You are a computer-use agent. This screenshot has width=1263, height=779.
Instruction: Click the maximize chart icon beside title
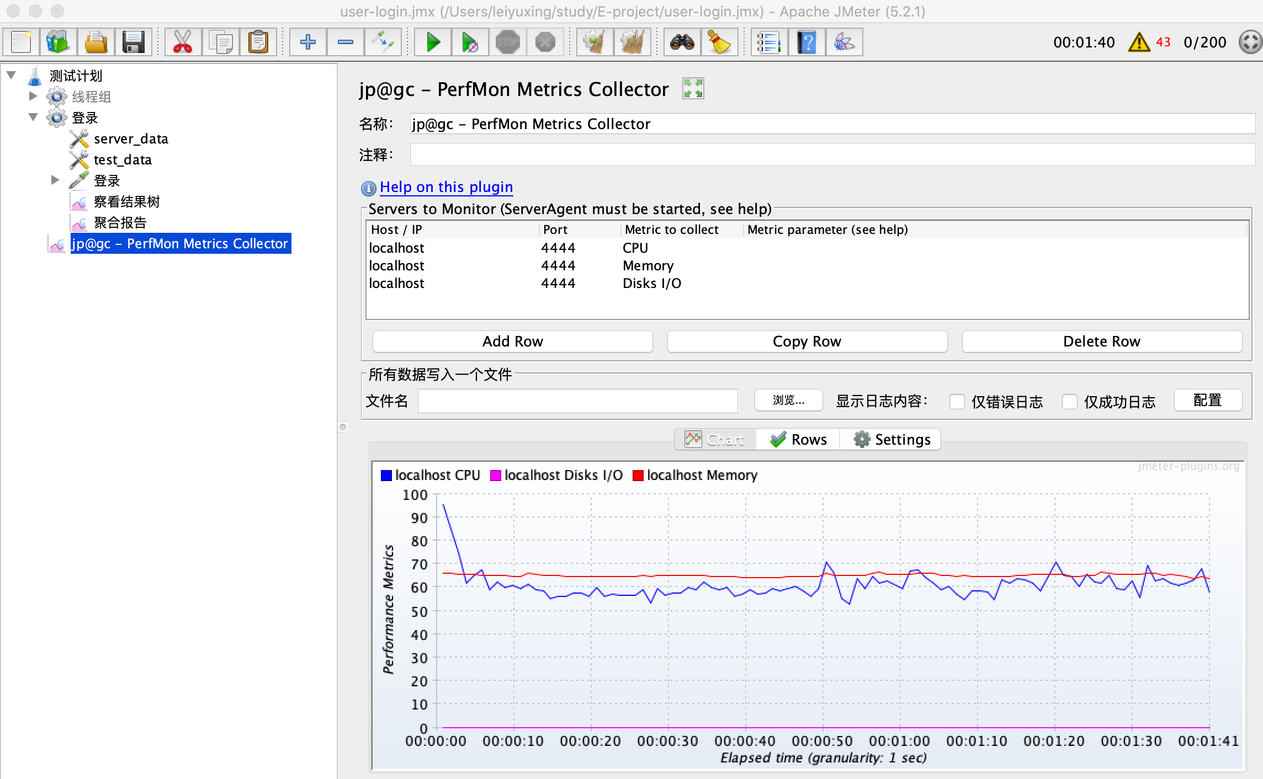pyautogui.click(x=693, y=88)
